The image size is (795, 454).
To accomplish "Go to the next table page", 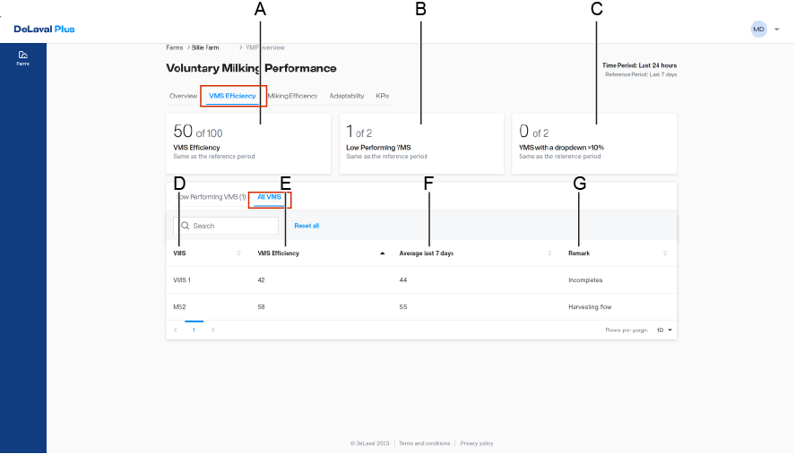I will [x=212, y=330].
